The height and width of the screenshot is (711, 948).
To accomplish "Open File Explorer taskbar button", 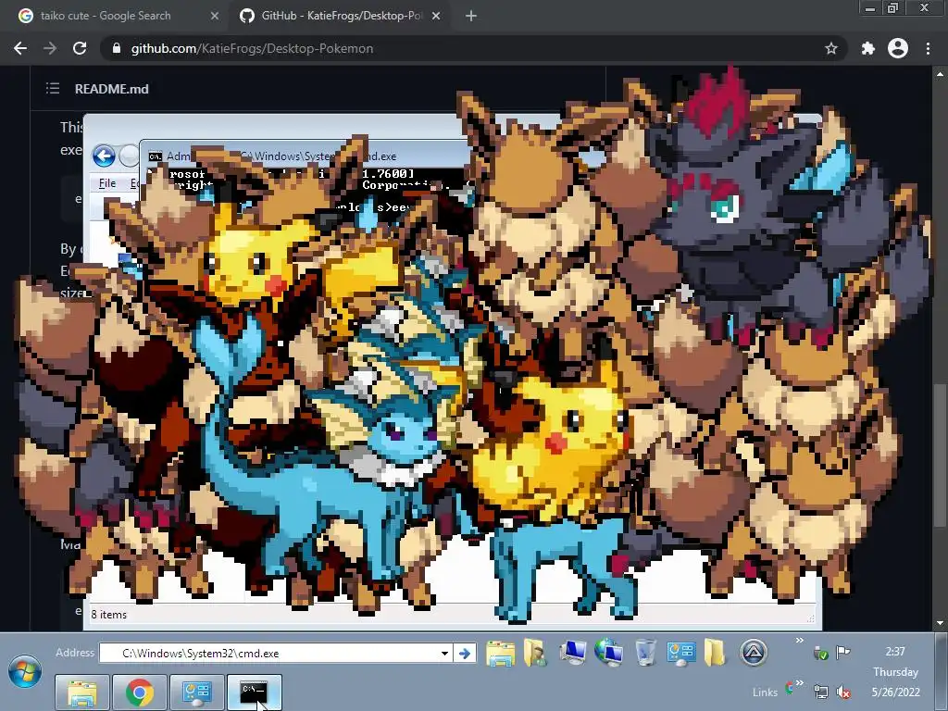I will coord(82,692).
